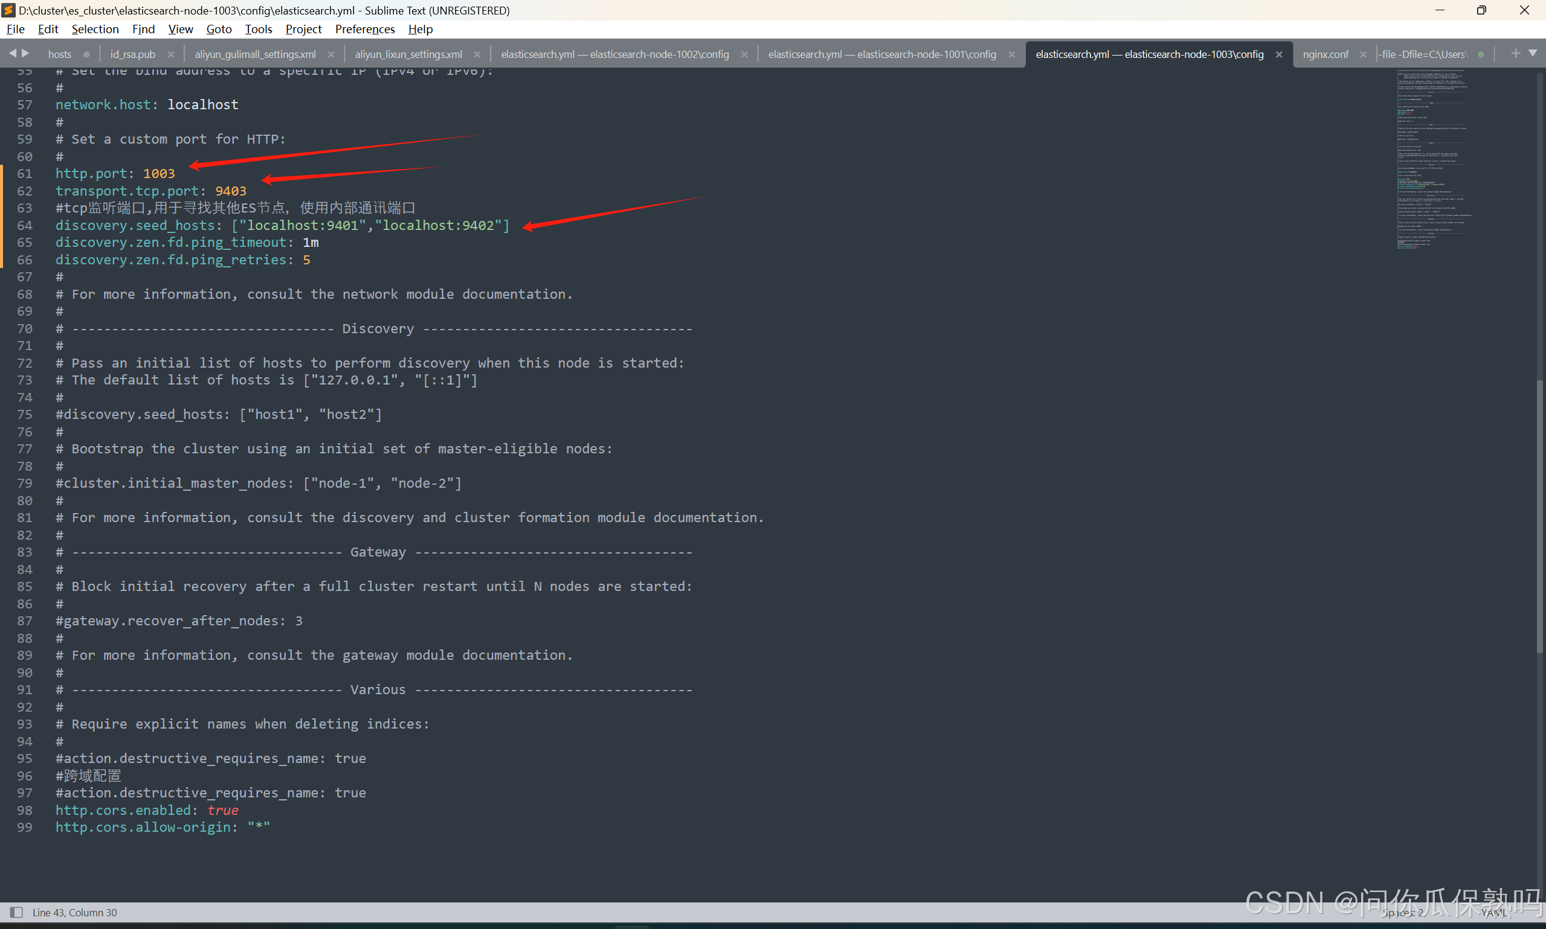The image size is (1546, 929).
Task: Open the Goto menu
Action: (x=219, y=29)
